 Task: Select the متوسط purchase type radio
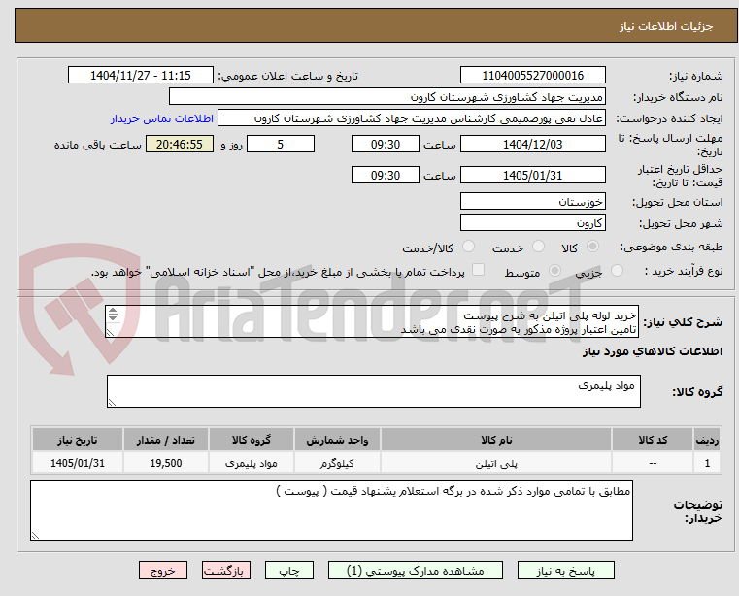(555, 271)
